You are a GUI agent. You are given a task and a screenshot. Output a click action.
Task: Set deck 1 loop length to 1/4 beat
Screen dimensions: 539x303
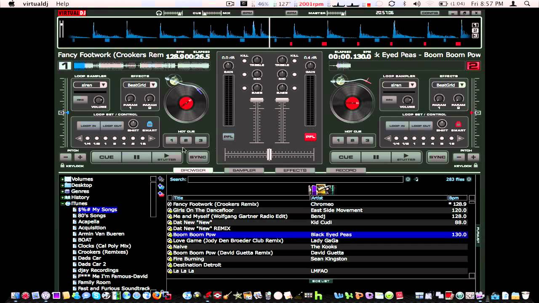coord(88,138)
